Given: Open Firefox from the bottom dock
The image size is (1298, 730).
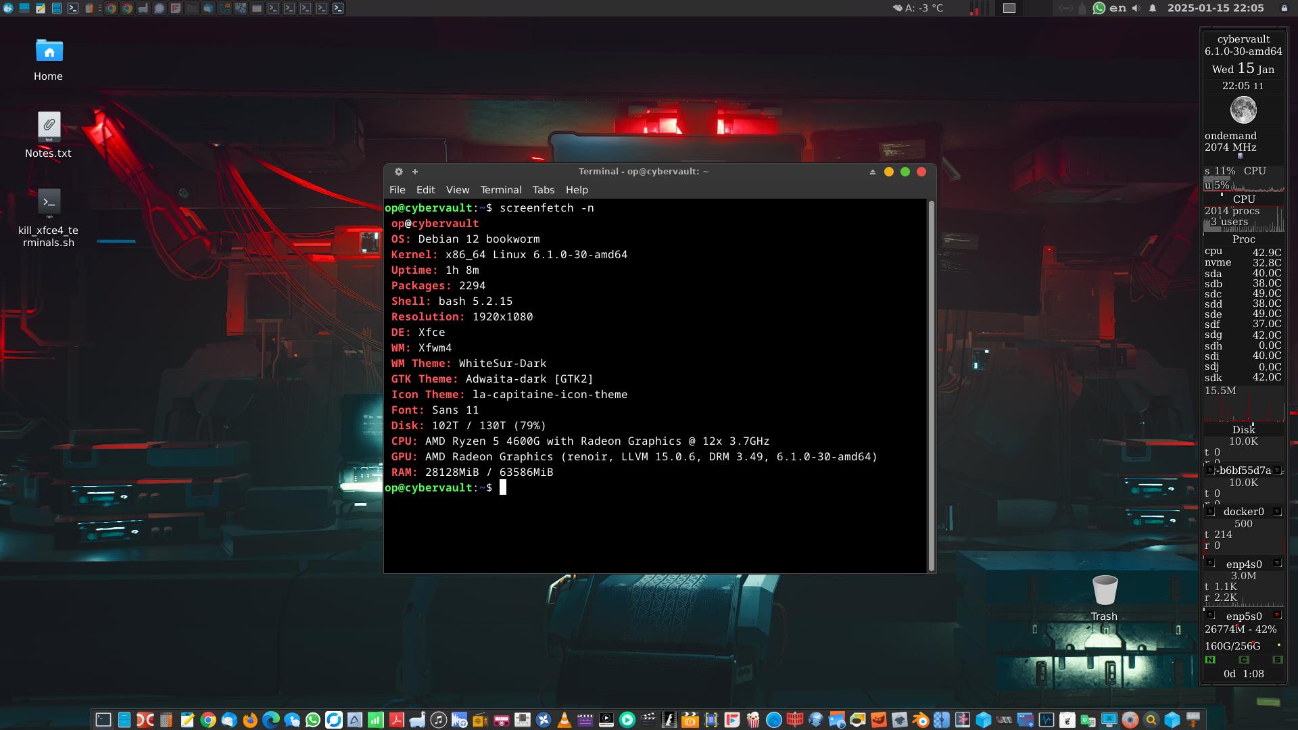Looking at the screenshot, I should coord(250,720).
